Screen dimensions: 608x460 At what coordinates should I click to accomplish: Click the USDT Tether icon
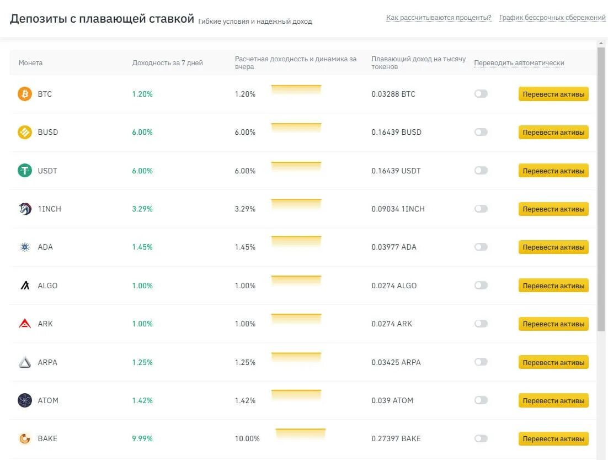click(25, 171)
